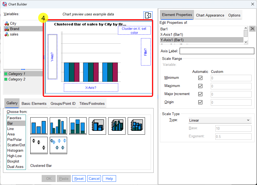Screen dimensions: 257x185
Task: Select the simple bar chart in the Gallery
Action: [x=39, y=126]
